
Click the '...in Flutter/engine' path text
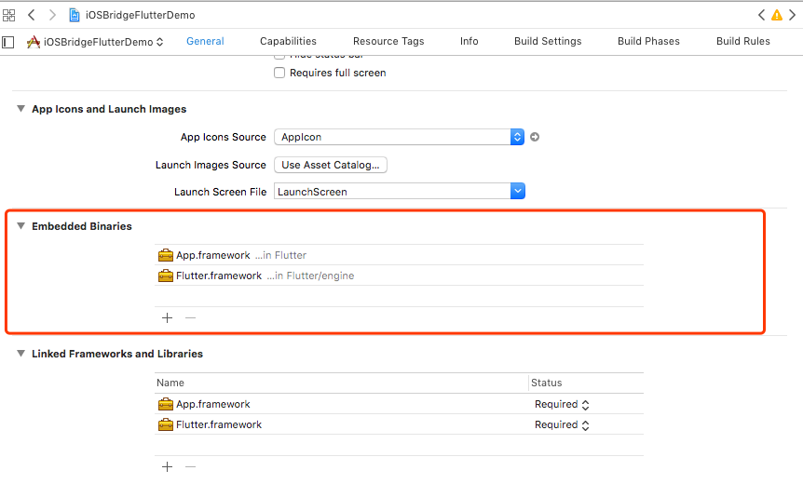tap(310, 276)
